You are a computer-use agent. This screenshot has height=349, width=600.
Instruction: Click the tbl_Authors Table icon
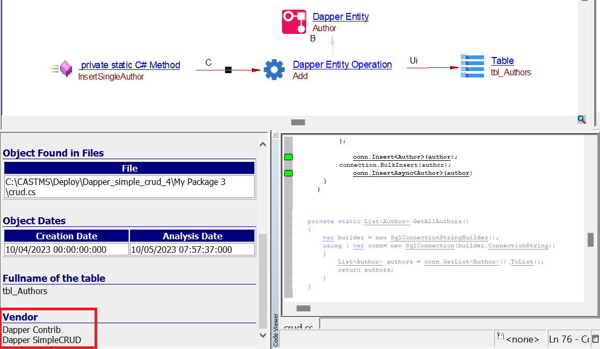pyautogui.click(x=472, y=66)
